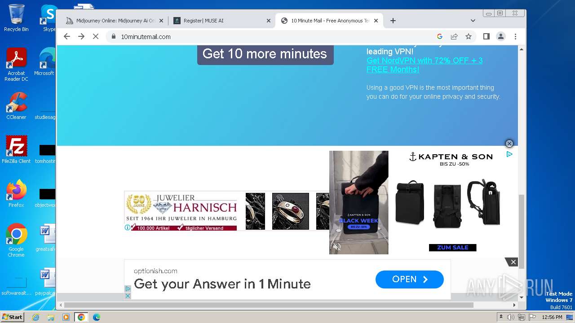This screenshot has width=575, height=323.
Task: Select the 10 Minute Mail tab
Action: [x=330, y=21]
